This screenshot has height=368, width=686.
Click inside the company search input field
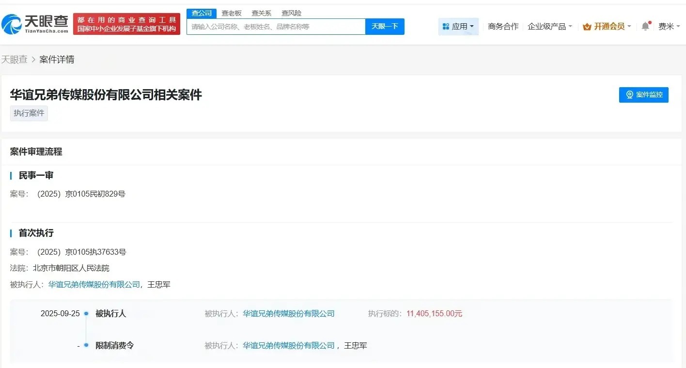click(x=275, y=27)
